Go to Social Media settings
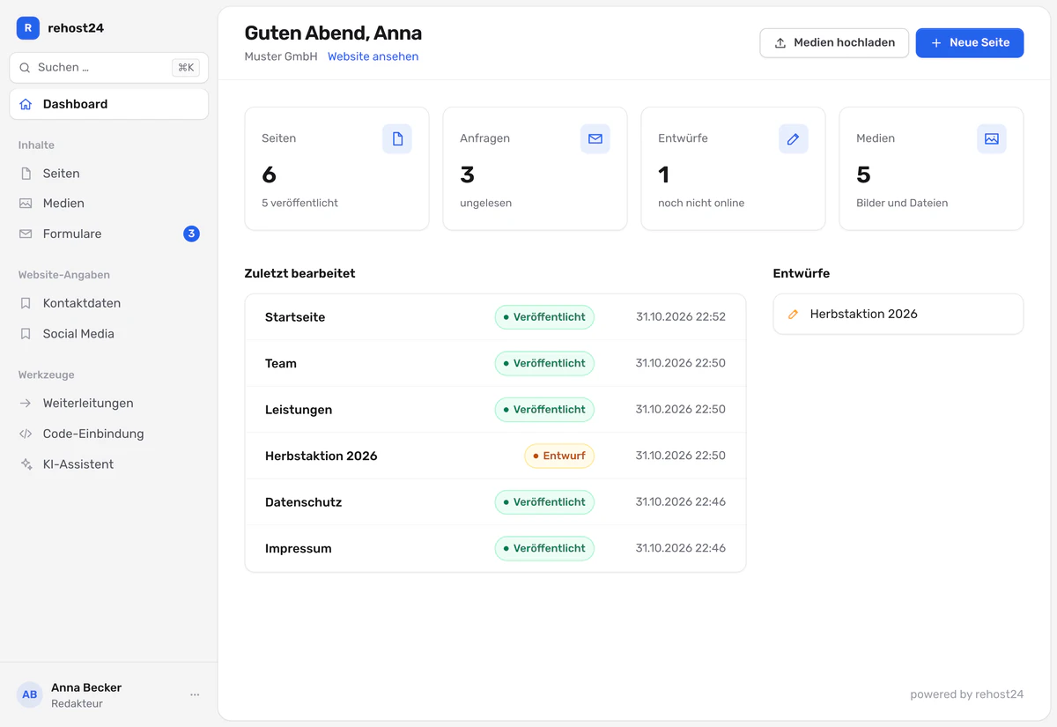The width and height of the screenshot is (1057, 727). (x=109, y=334)
